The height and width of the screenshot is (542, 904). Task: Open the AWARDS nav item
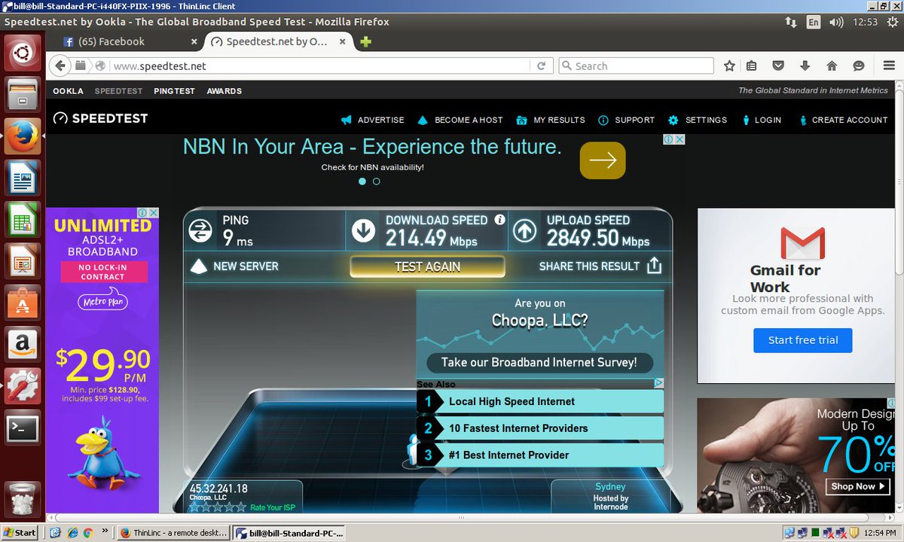pyautogui.click(x=224, y=91)
